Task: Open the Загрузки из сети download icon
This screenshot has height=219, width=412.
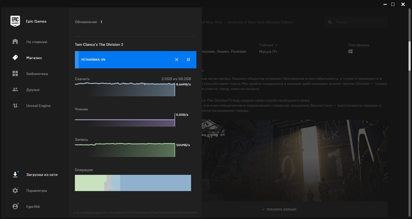Action: click(x=15, y=175)
